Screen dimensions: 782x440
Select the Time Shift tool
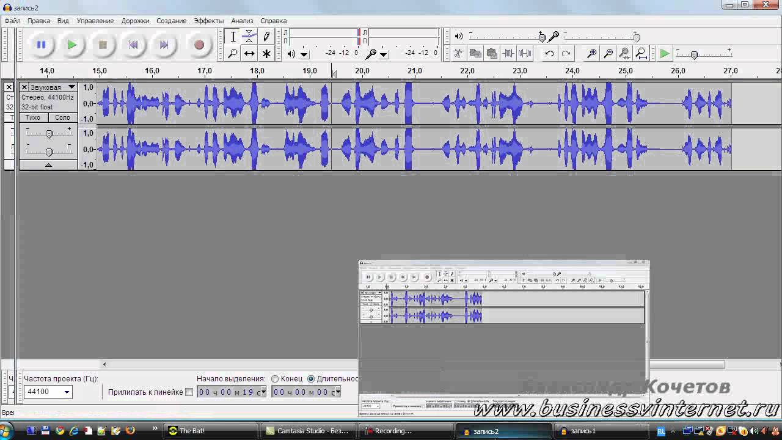coord(249,54)
